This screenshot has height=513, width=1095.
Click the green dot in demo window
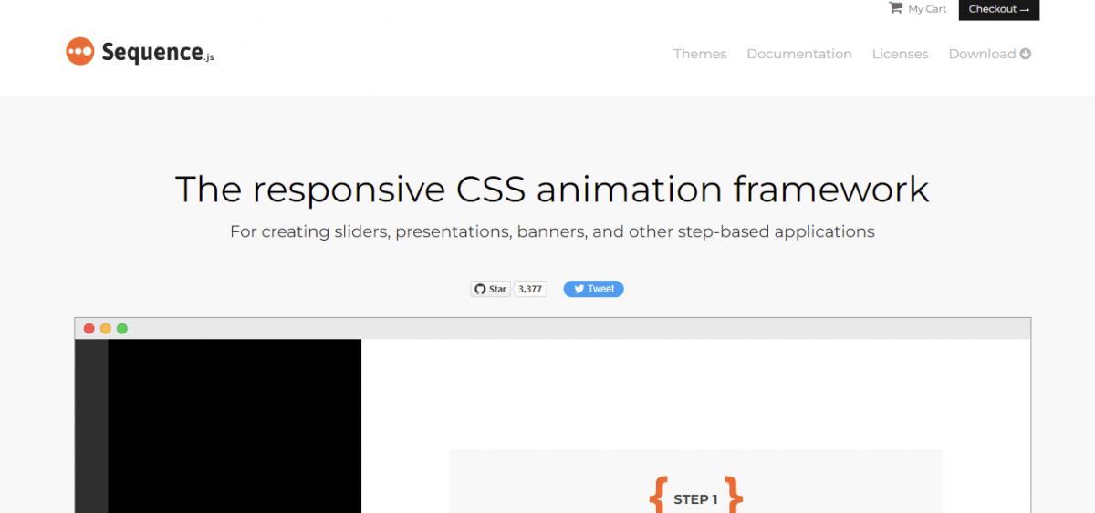(122, 329)
